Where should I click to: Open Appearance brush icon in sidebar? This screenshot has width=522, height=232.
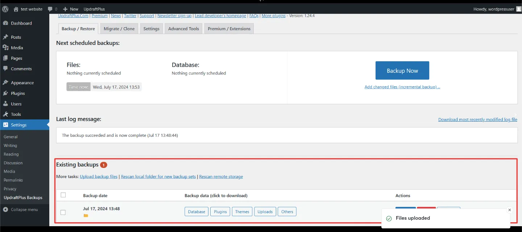pos(5,83)
